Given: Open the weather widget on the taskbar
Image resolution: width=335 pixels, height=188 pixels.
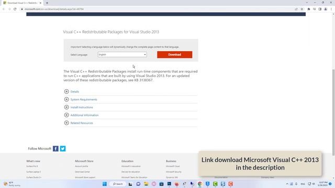Looking at the screenshot, I should pyautogui.click(x=12, y=184).
